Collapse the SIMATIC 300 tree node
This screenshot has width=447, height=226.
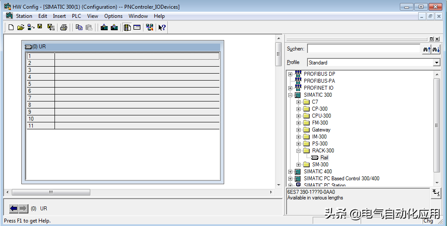[x=290, y=95]
